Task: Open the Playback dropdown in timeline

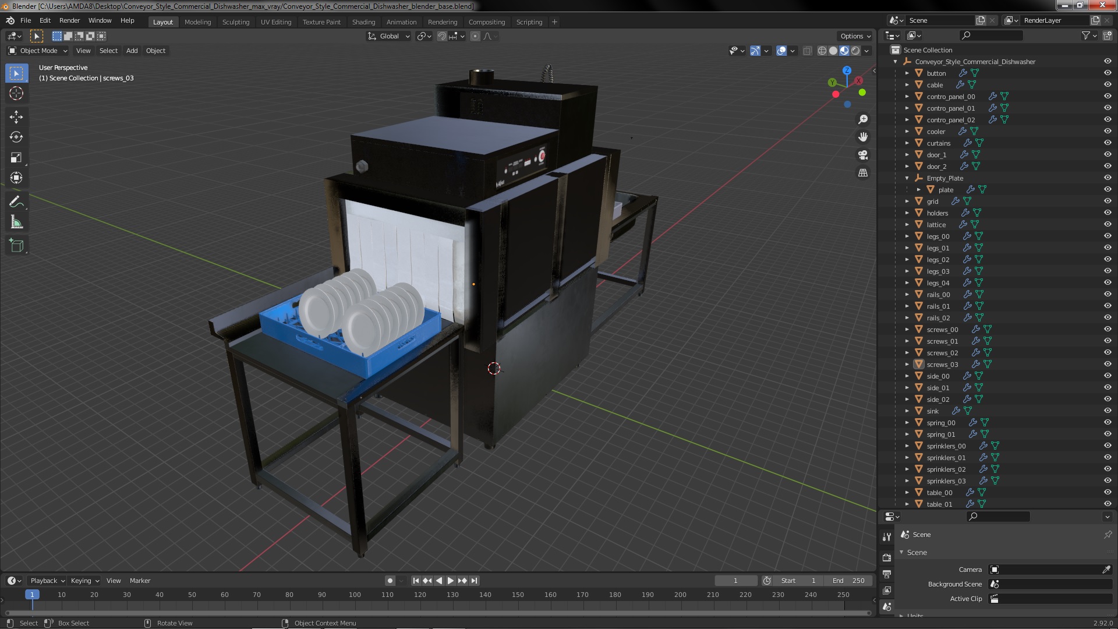Action: 47,581
